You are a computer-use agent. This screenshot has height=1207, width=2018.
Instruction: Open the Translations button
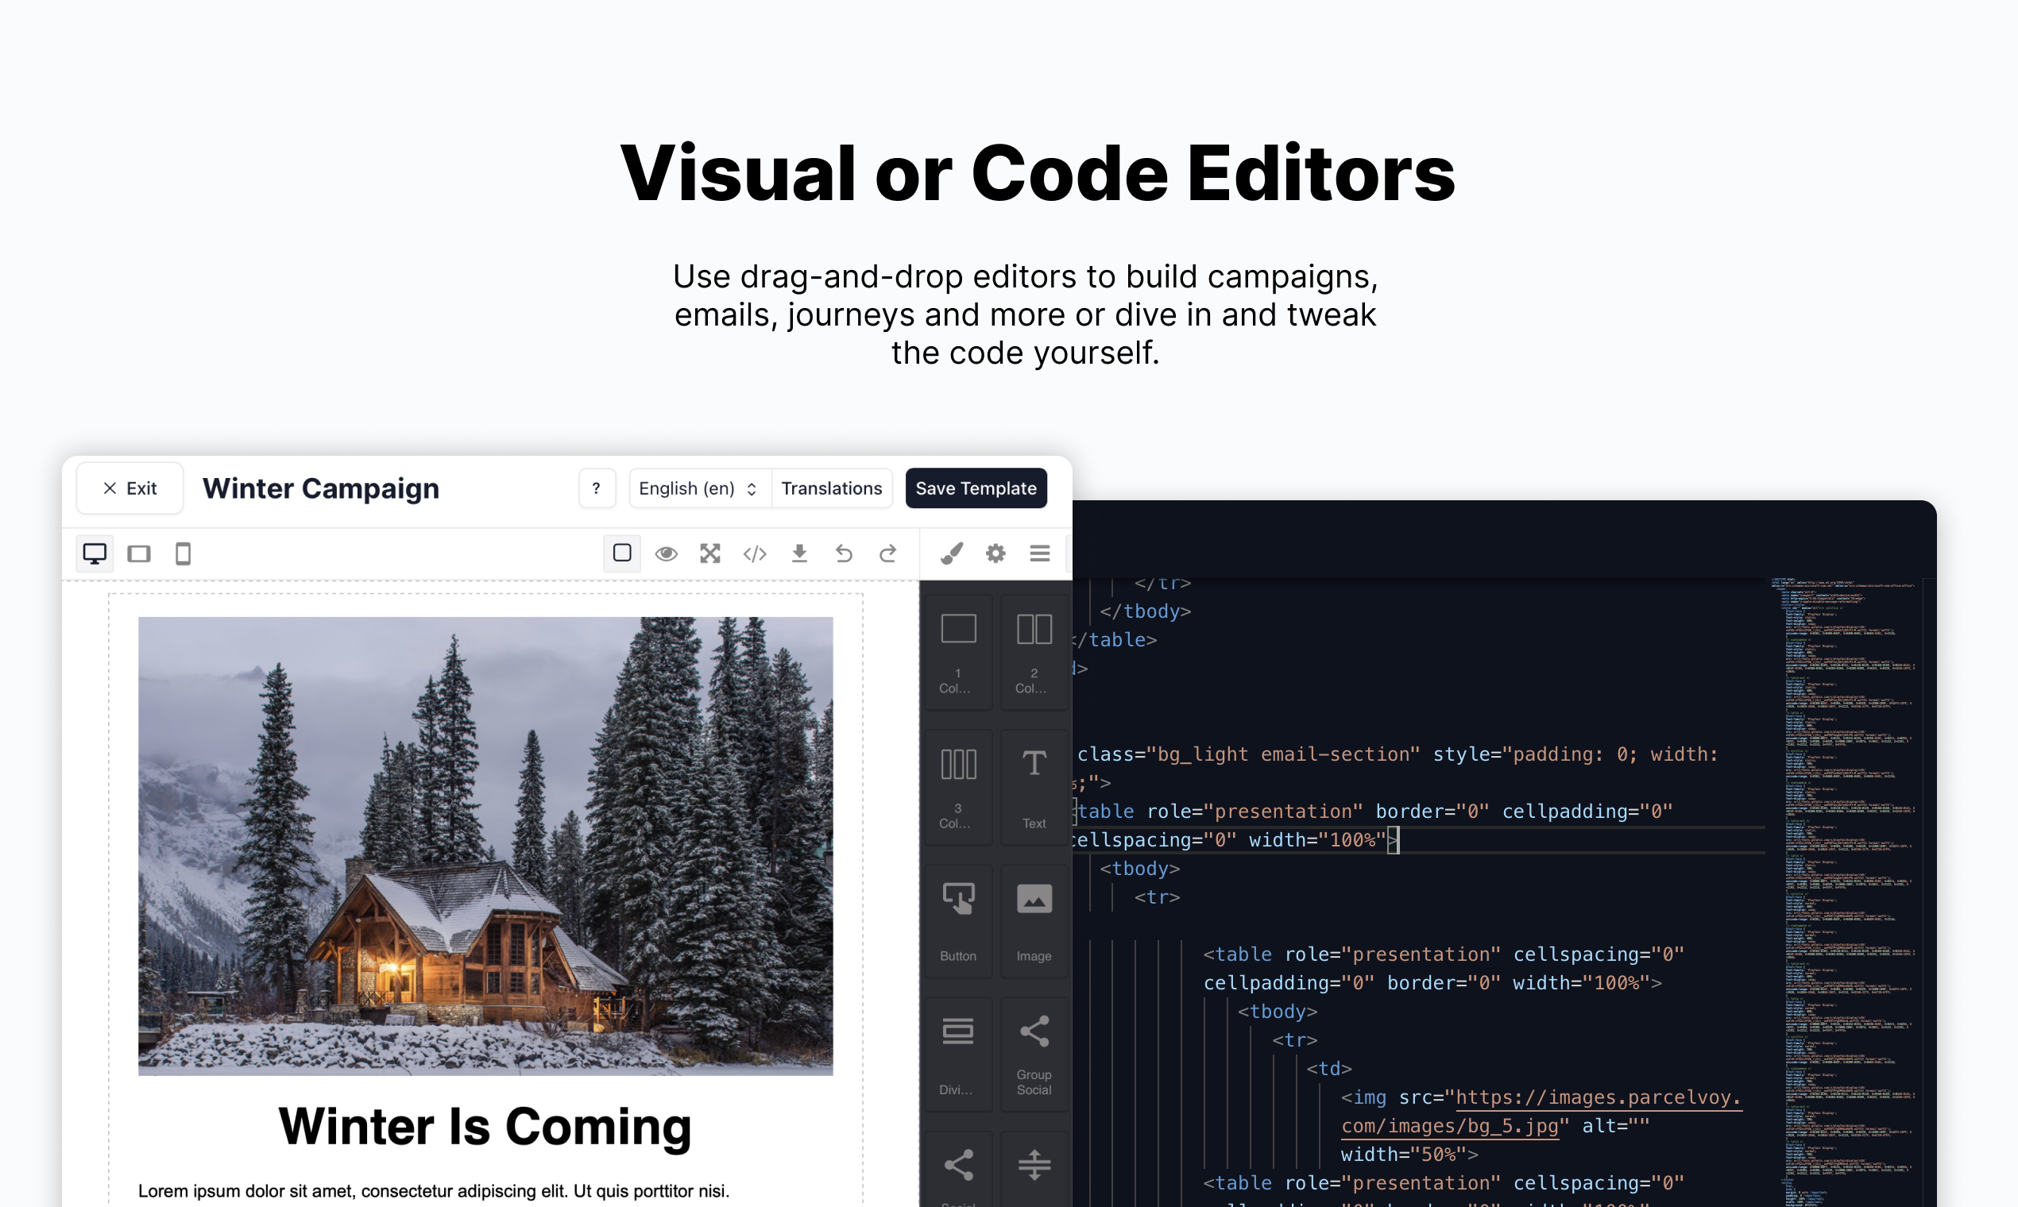[x=831, y=488]
